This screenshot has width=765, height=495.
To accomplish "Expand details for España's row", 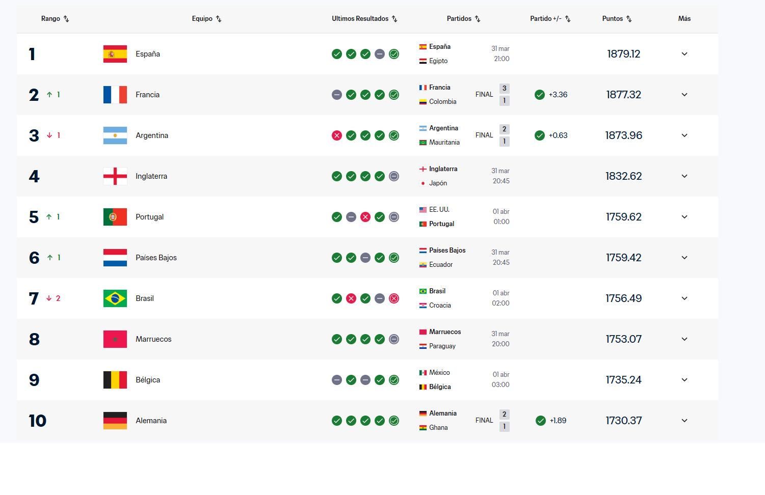I will click(x=684, y=53).
